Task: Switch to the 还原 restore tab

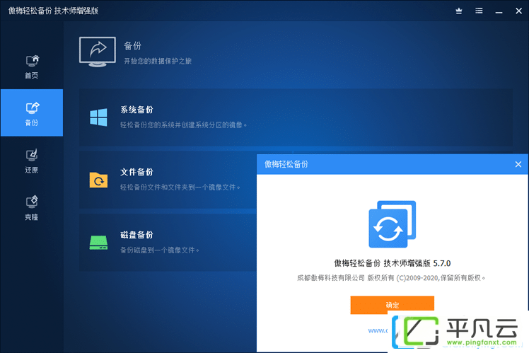Action: pos(32,161)
